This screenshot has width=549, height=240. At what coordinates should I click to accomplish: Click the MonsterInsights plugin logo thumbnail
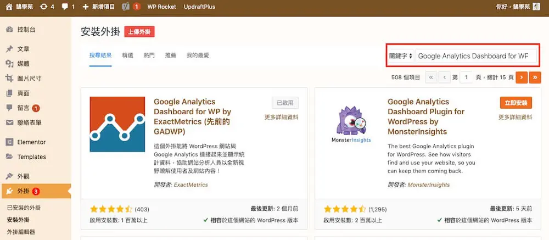pyautogui.click(x=351, y=124)
